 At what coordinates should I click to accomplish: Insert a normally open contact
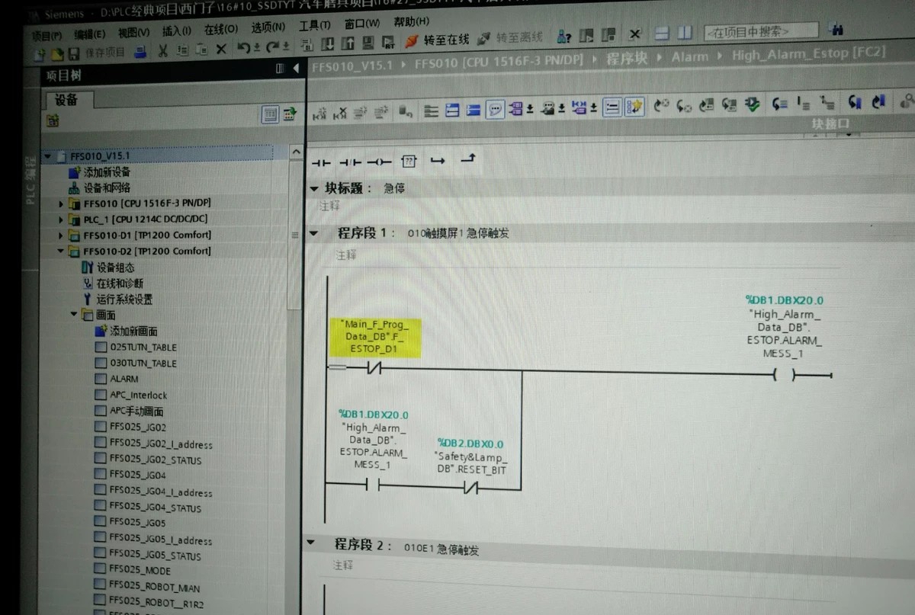321,162
